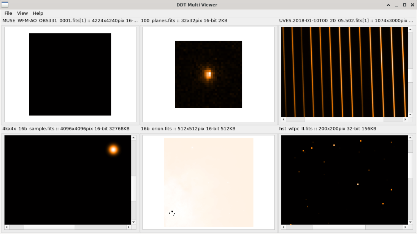
Task: Select the MUSE_WFM-AO_OBS331_0001.fits image panel
Action: pos(69,74)
